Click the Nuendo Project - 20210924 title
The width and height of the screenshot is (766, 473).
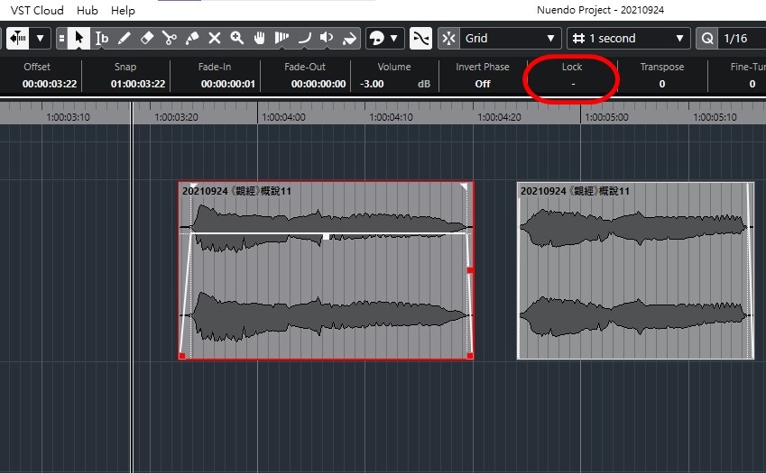click(x=600, y=10)
